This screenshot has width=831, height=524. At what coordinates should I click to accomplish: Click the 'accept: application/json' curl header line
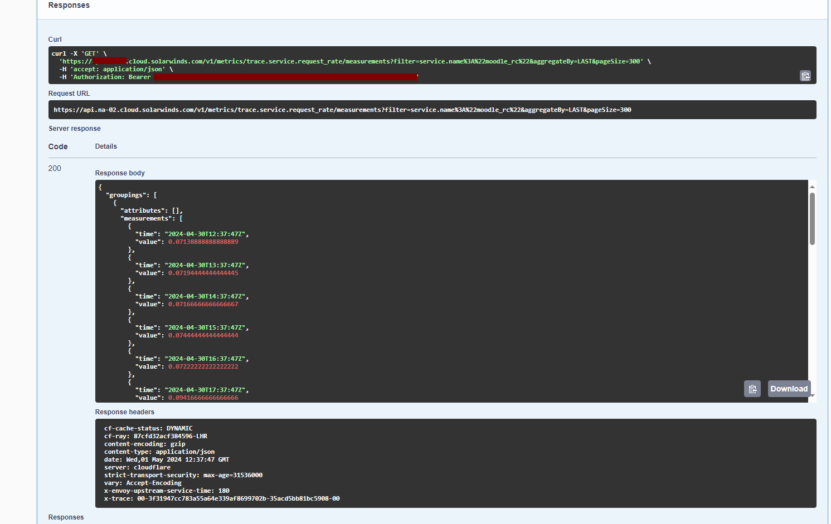tap(116, 69)
